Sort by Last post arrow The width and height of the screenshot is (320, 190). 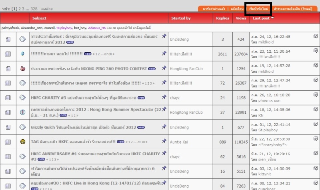click(x=272, y=18)
